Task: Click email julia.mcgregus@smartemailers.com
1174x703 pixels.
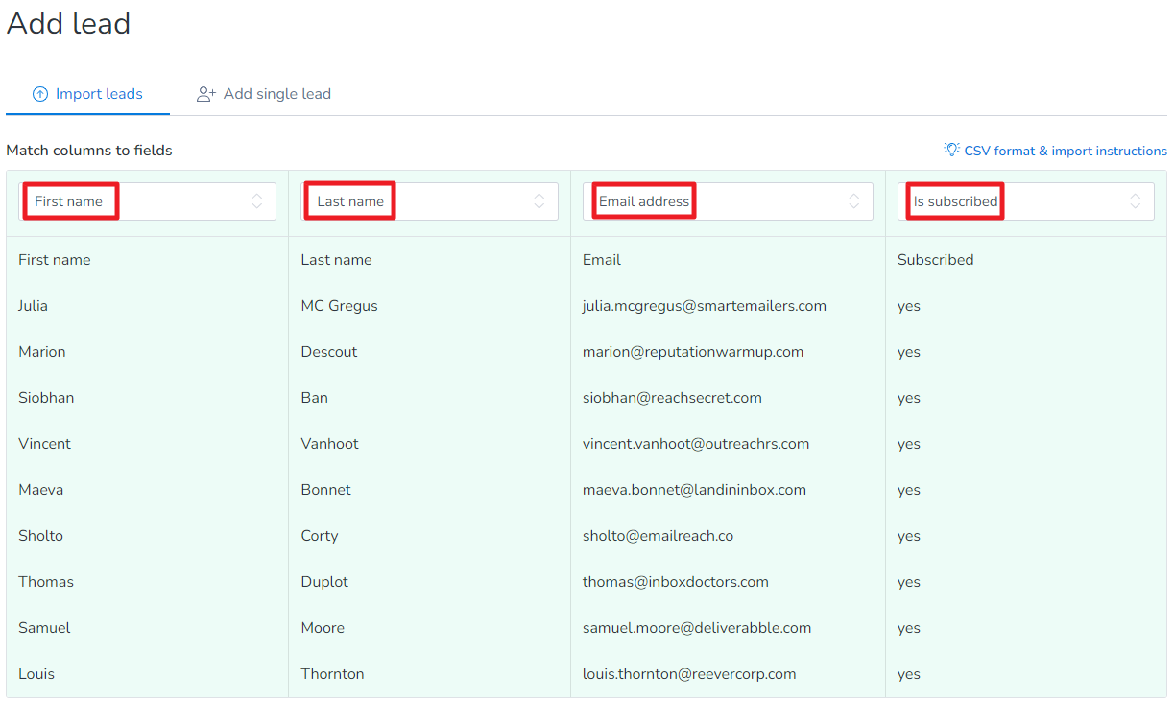Action: pos(704,306)
